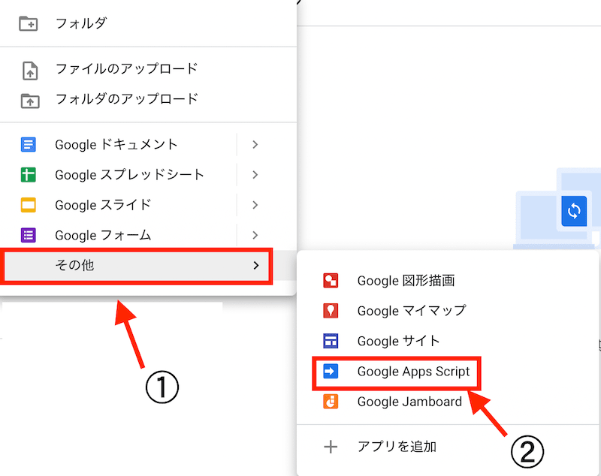Viewport: 601px width, 476px height.
Task: Click the file upload icon
Action: (29, 70)
